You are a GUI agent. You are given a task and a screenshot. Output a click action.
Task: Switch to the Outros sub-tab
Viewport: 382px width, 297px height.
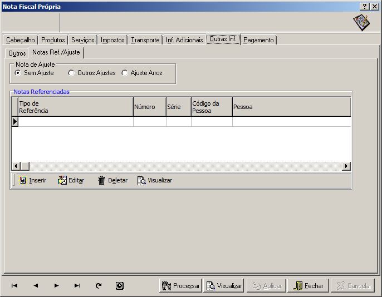[17, 53]
